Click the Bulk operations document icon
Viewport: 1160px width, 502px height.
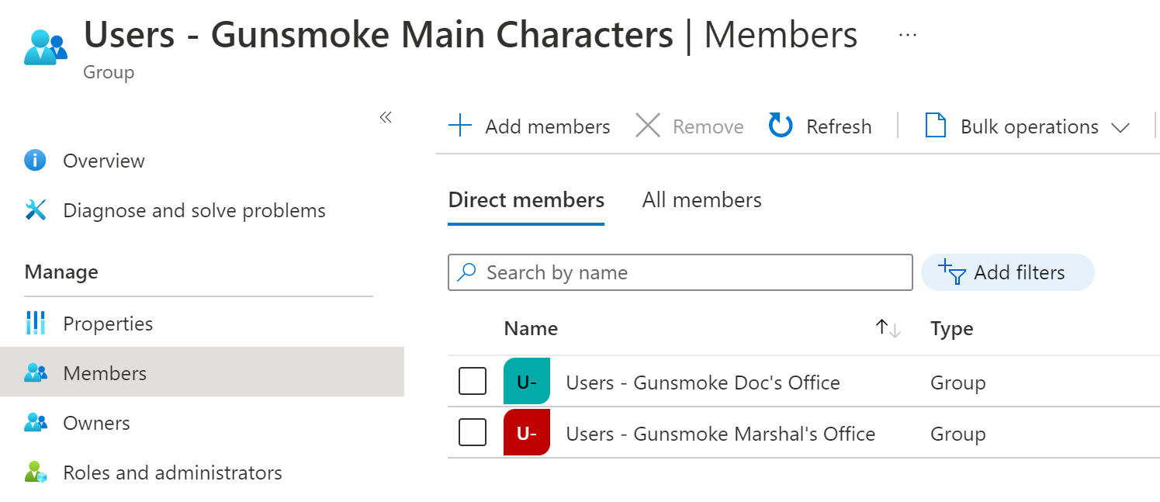pyautogui.click(x=934, y=125)
